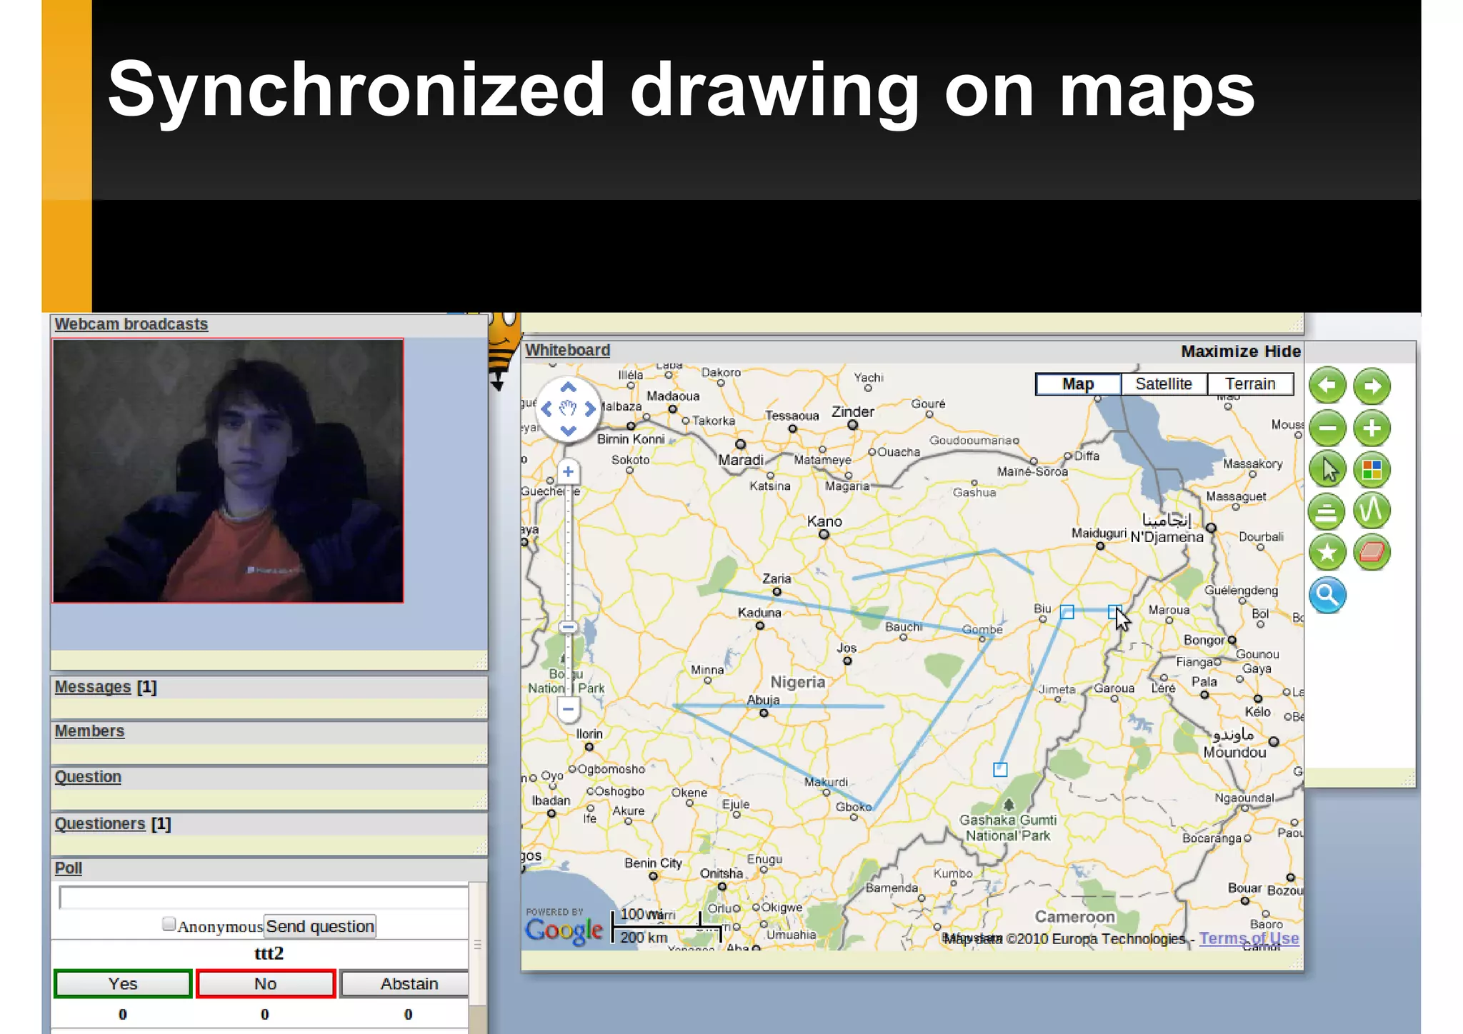Click the line thickness tool icon

[1327, 511]
